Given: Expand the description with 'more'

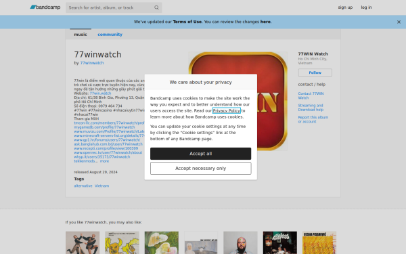Looking at the screenshot, I should pyautogui.click(x=104, y=161).
